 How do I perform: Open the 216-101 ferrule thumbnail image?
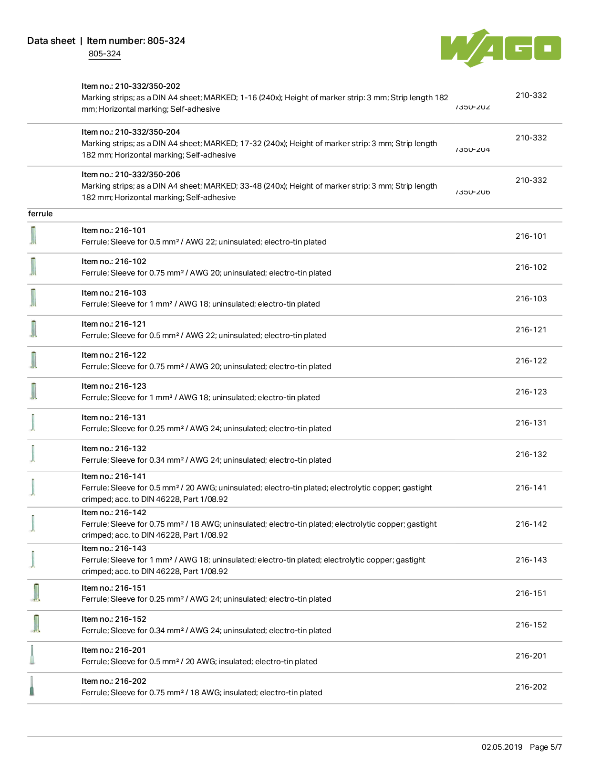(33, 235)
